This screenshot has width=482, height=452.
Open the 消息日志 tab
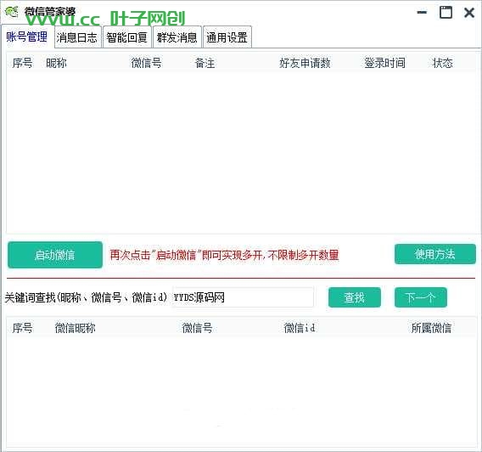tap(77, 37)
